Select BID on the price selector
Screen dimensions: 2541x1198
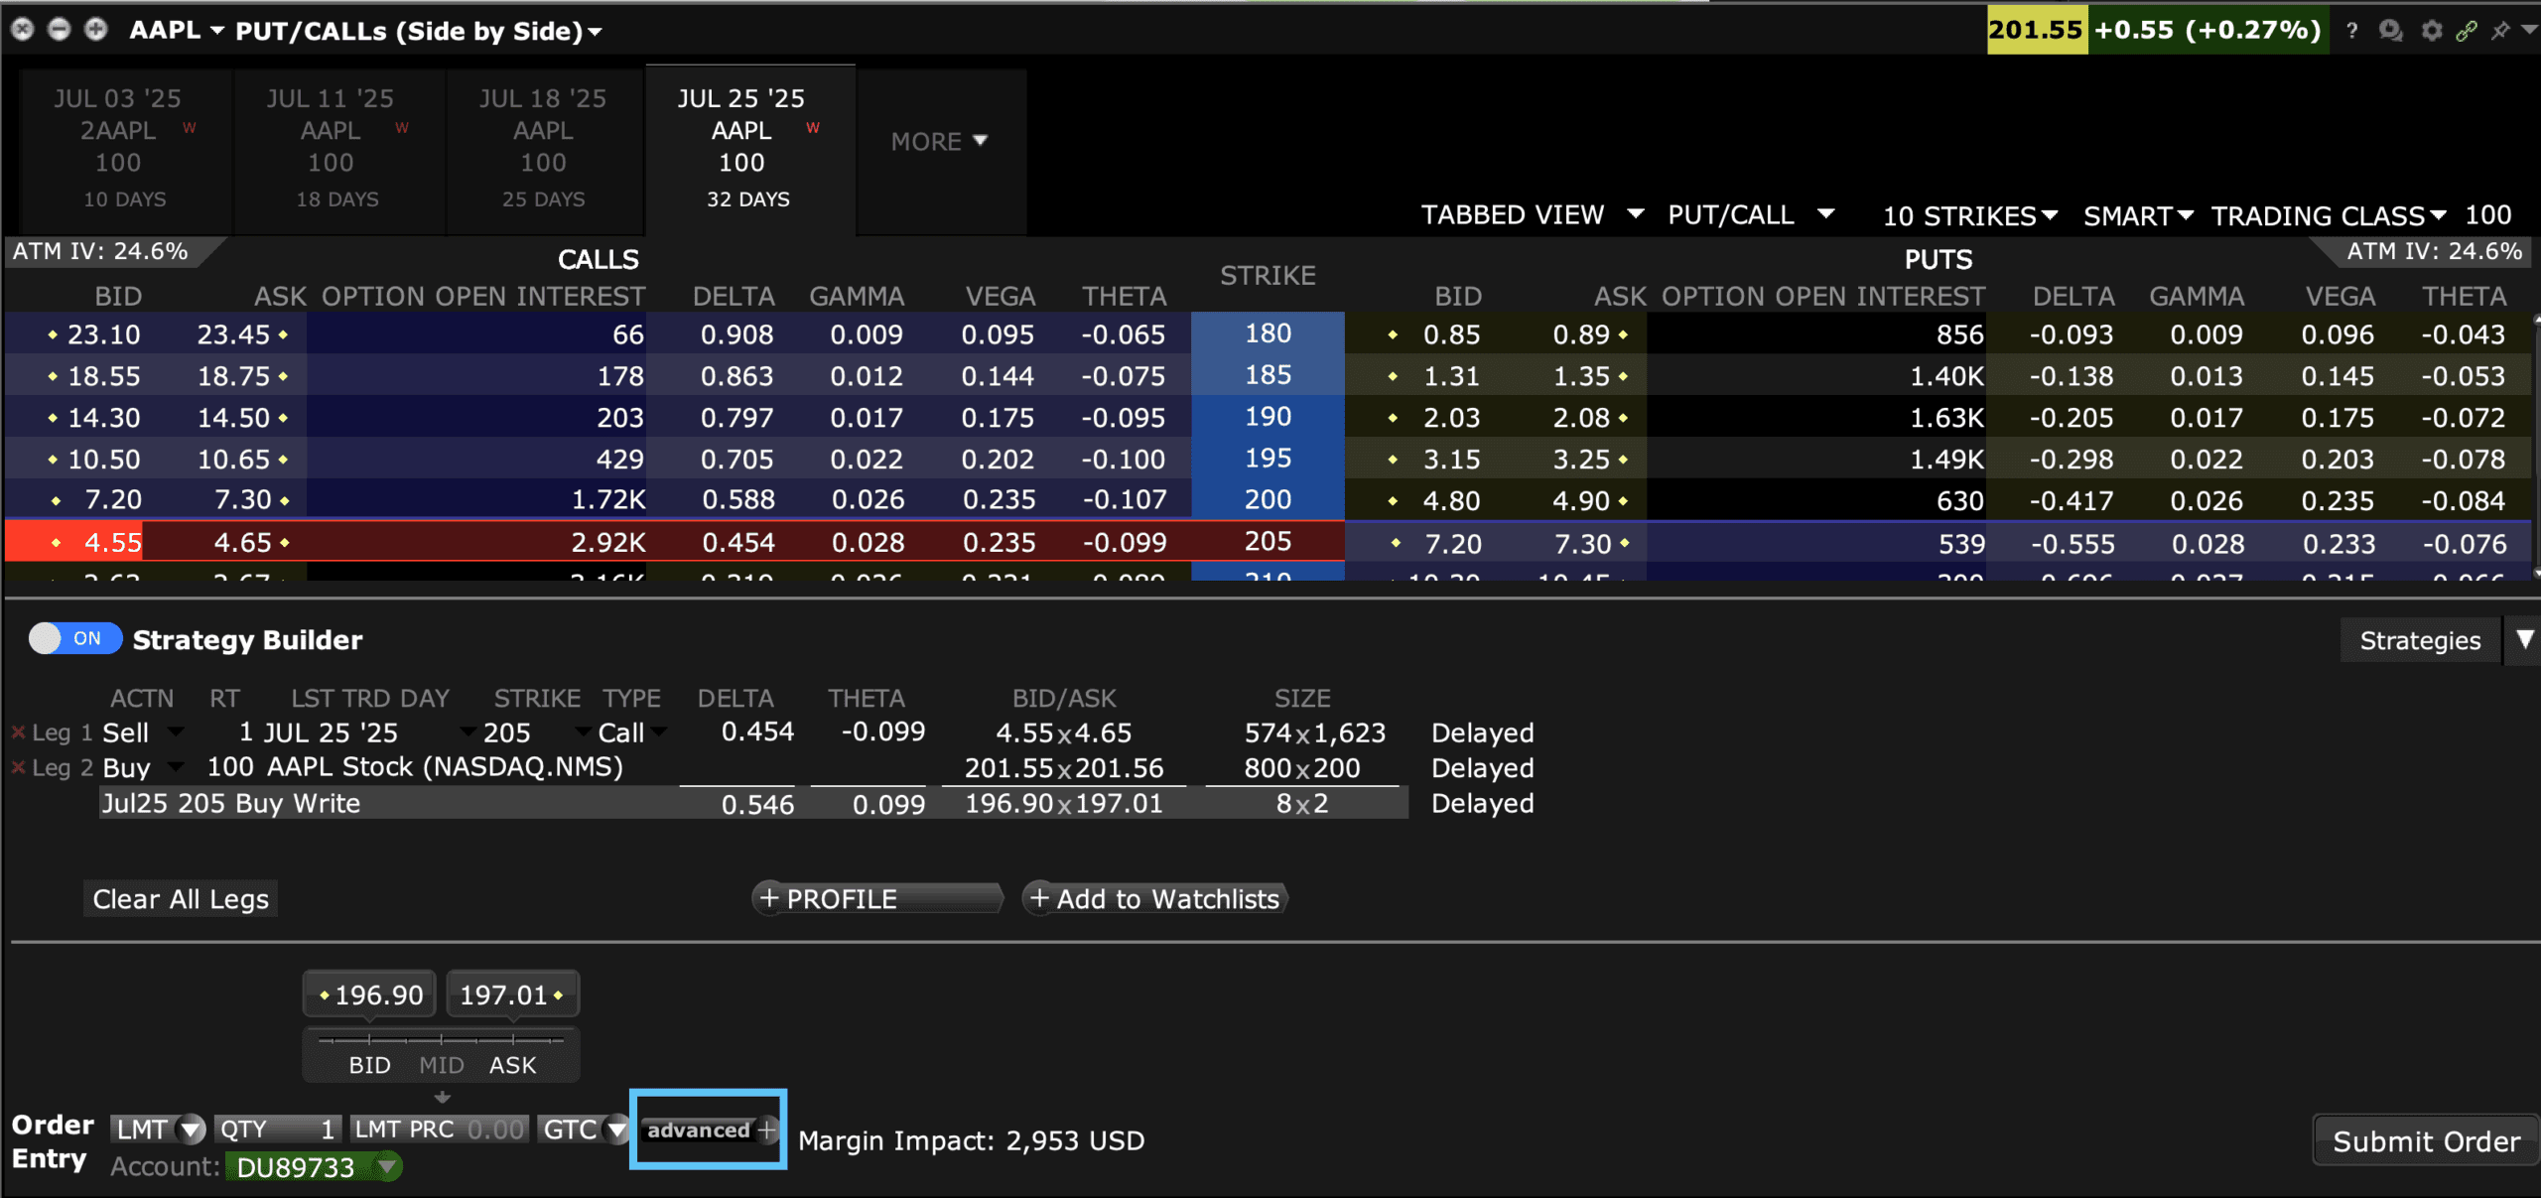[x=369, y=1065]
